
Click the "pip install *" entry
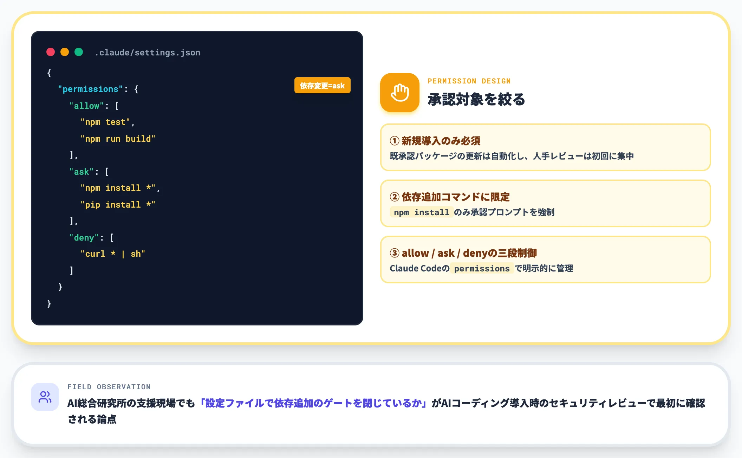(x=118, y=205)
